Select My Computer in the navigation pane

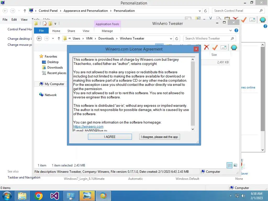tap(54, 84)
